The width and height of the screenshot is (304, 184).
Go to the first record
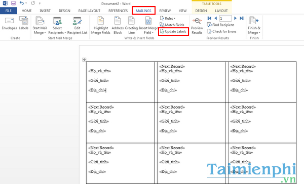point(209,18)
